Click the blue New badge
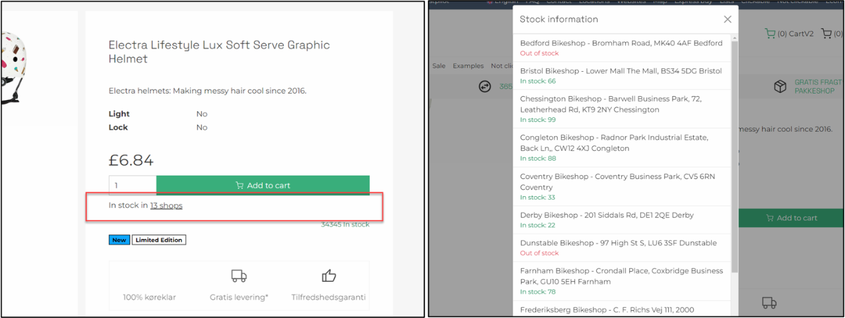 click(119, 240)
